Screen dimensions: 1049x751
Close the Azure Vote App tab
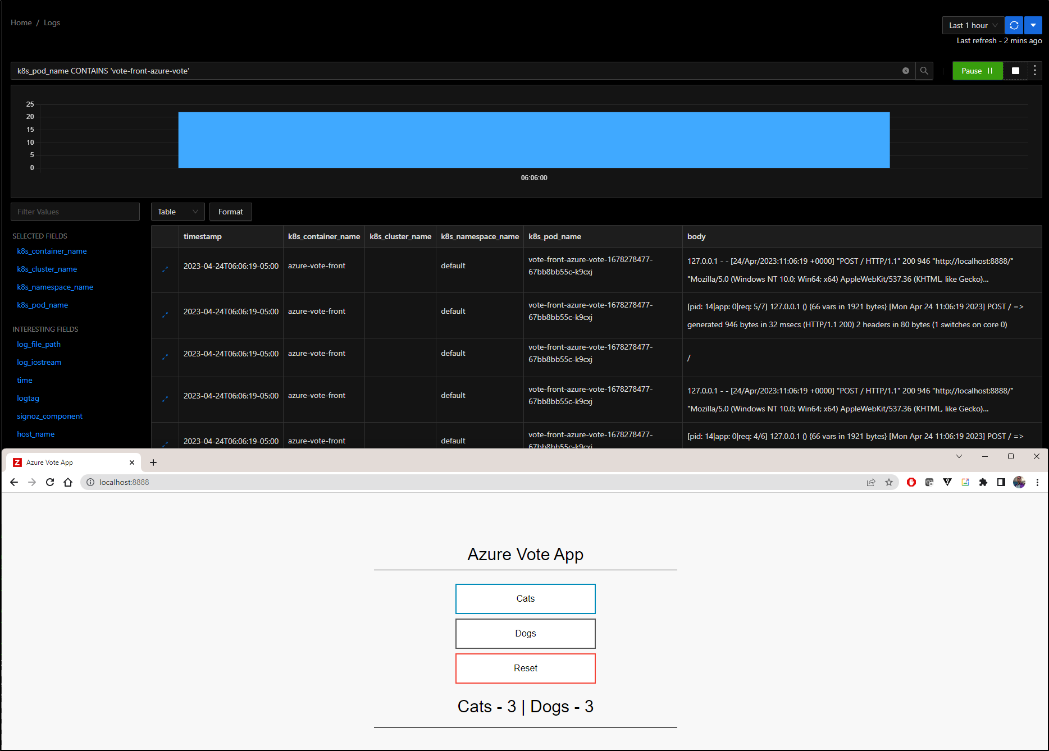point(132,462)
